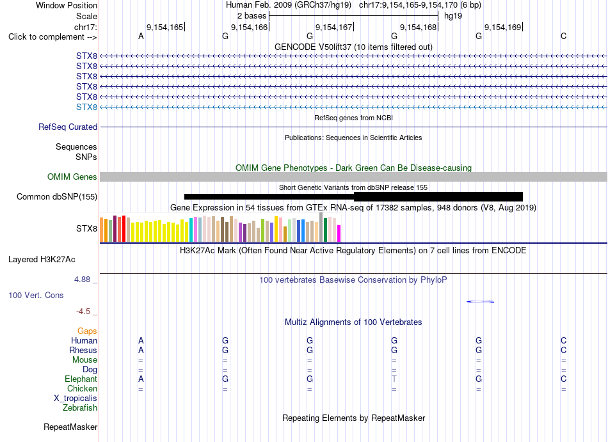Click the Zebrafish species label
This screenshot has width=608, height=442.
(80, 407)
